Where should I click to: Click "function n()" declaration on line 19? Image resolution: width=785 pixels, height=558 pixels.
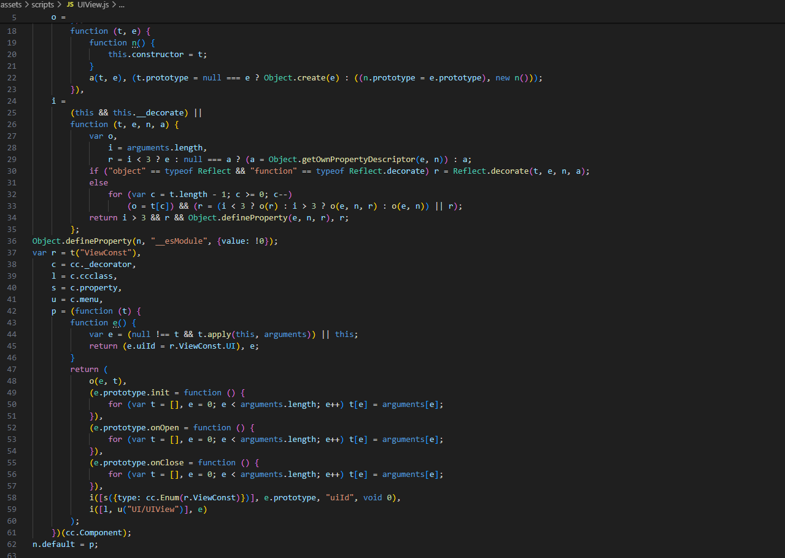(117, 42)
